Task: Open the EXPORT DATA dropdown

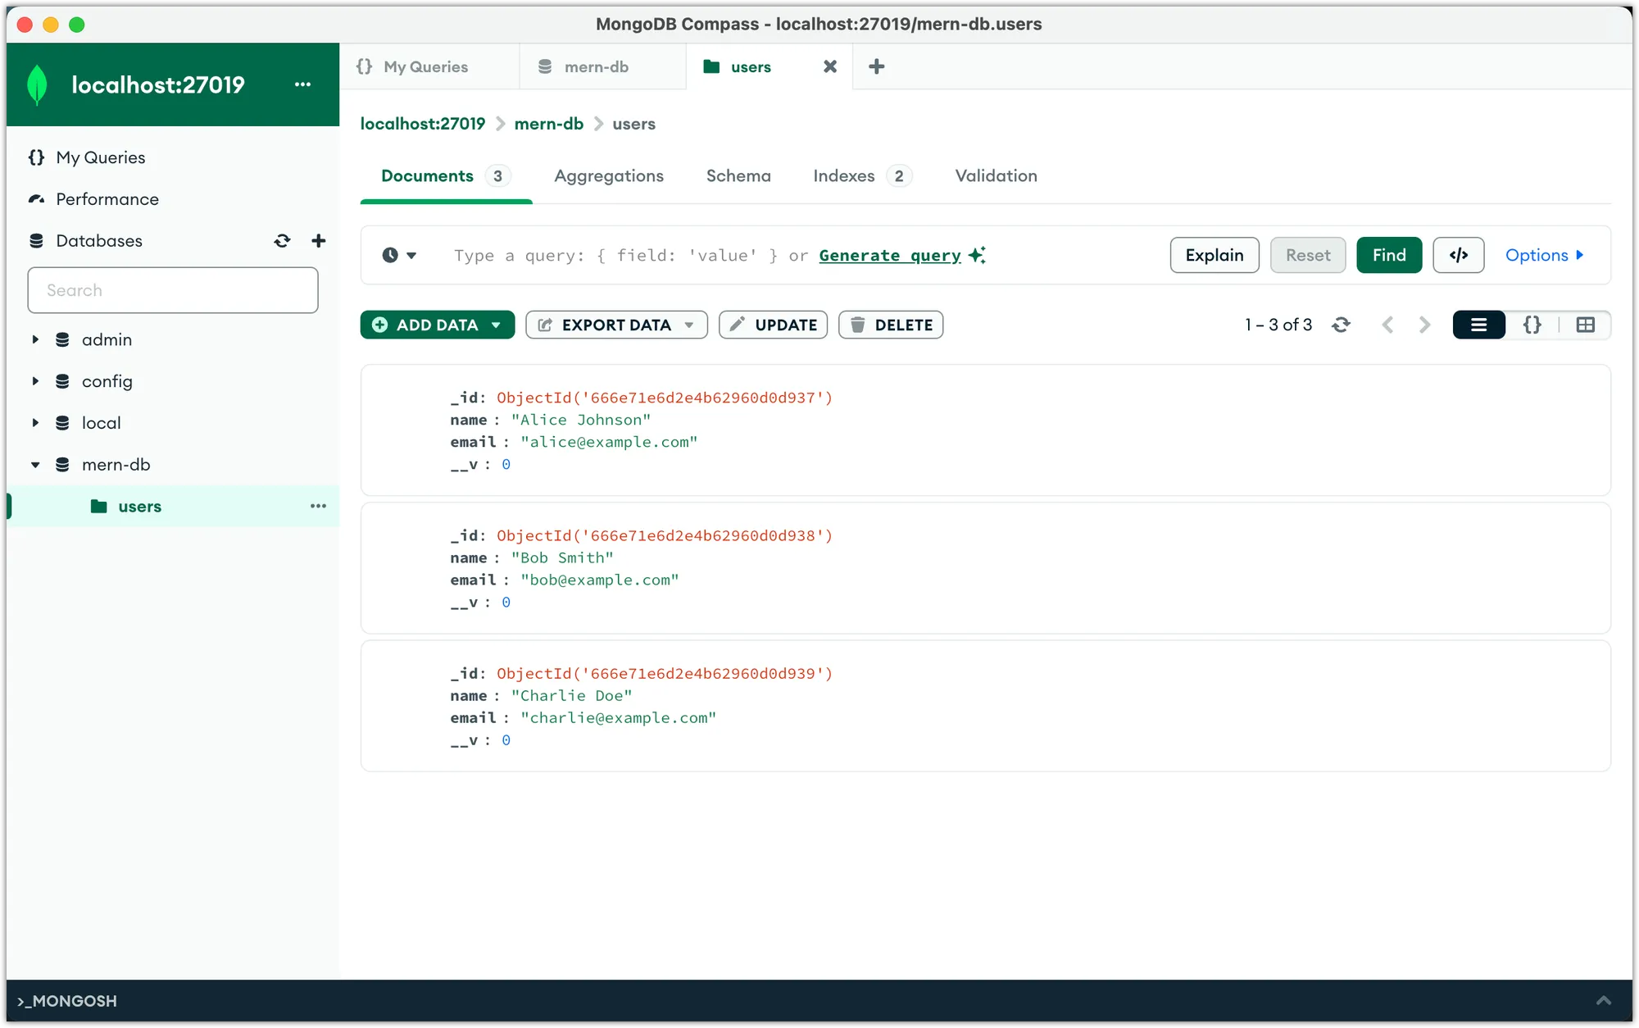Action: (616, 325)
